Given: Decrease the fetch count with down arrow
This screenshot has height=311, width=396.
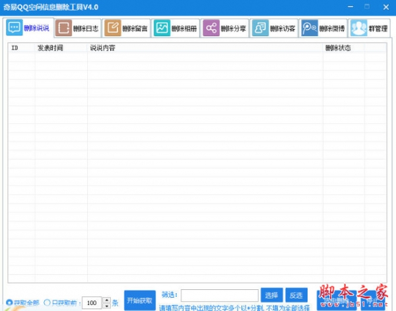Looking at the screenshot, I should [x=106, y=306].
